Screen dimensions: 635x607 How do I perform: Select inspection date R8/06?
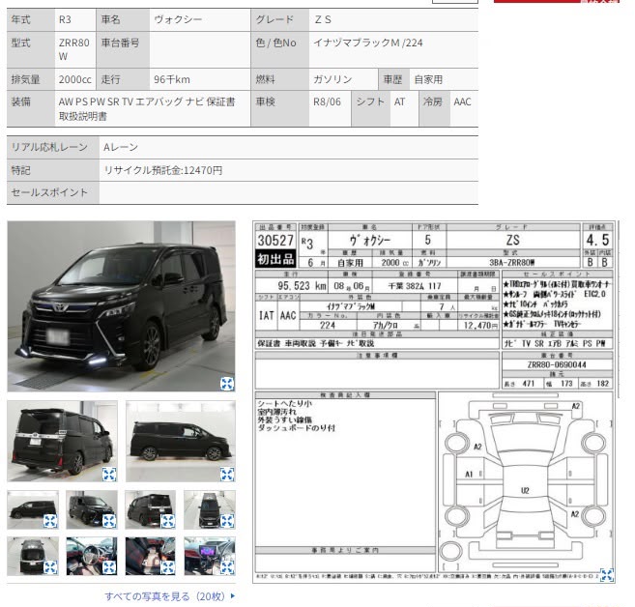point(327,101)
